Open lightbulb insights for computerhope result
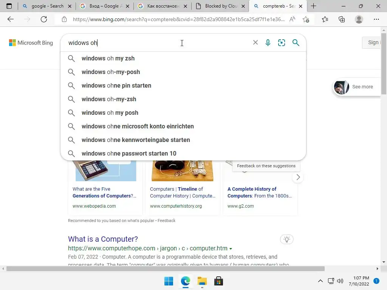387x290 pixels. tap(286, 239)
